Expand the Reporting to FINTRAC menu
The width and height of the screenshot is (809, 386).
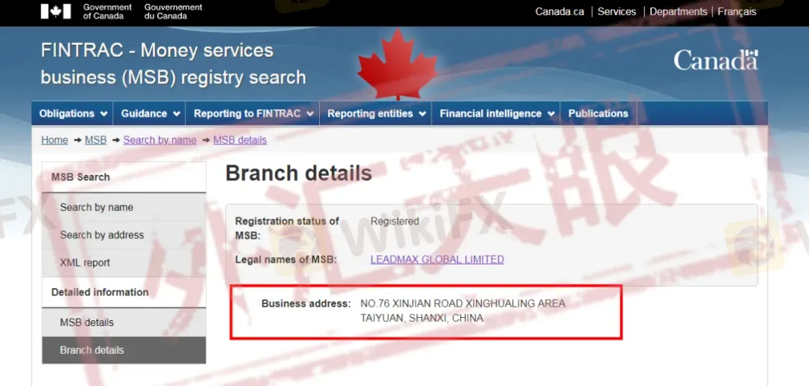coord(253,114)
